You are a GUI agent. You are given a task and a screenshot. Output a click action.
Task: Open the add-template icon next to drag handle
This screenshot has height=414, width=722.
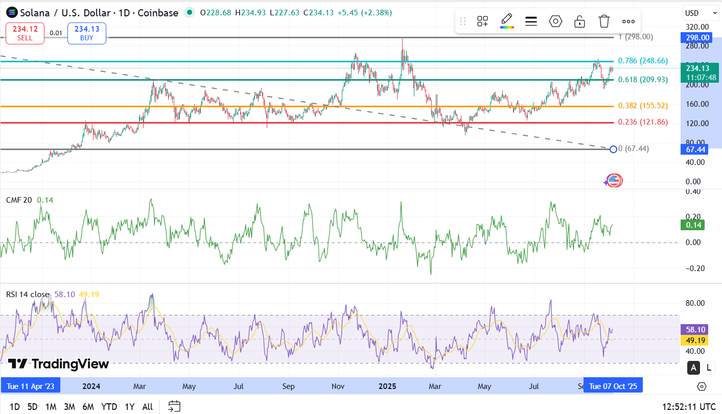482,21
